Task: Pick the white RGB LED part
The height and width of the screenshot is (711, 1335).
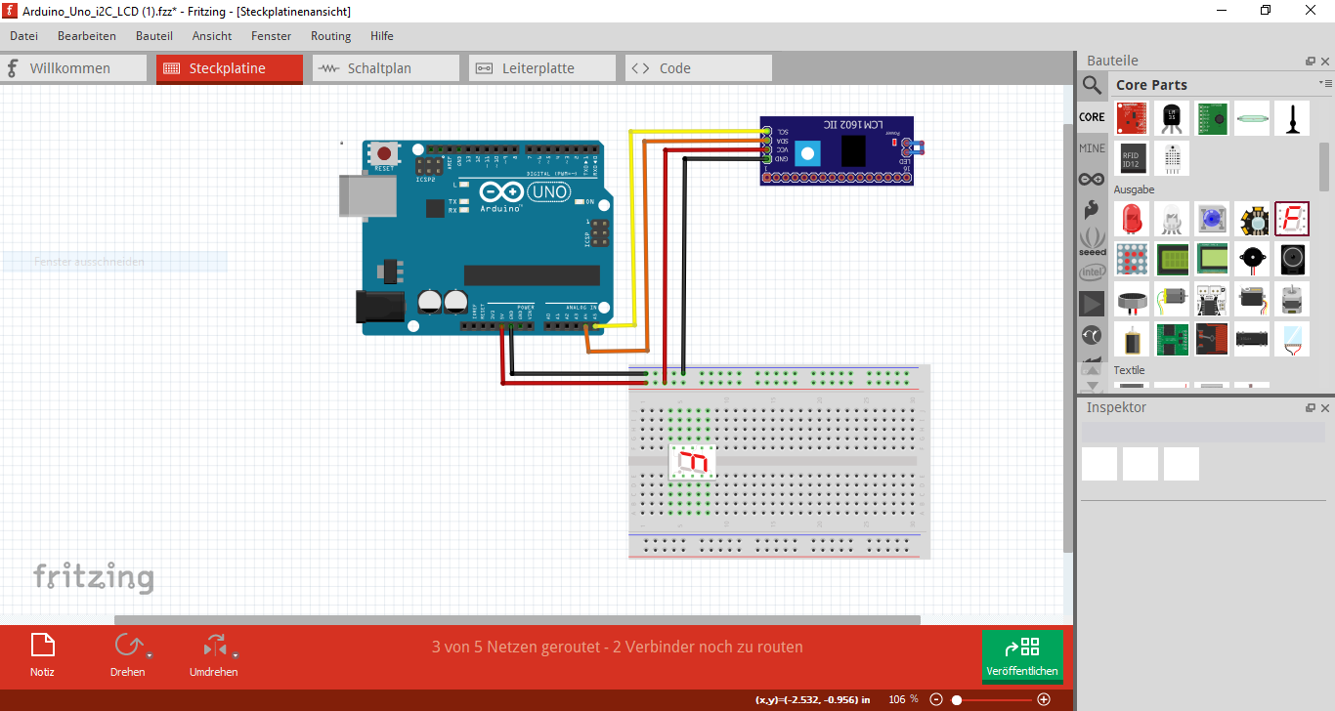Action: pyautogui.click(x=1172, y=219)
